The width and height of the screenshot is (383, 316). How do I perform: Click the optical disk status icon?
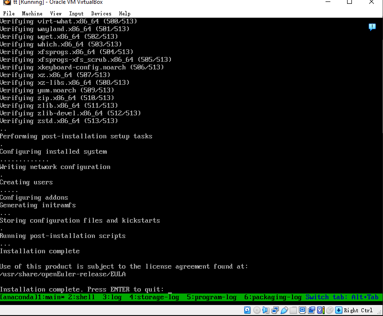click(x=257, y=310)
